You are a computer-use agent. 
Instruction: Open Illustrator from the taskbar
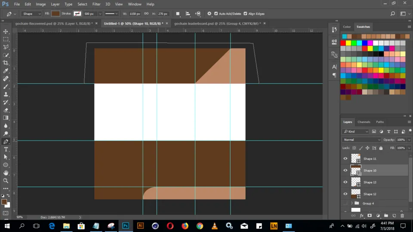pos(140,226)
